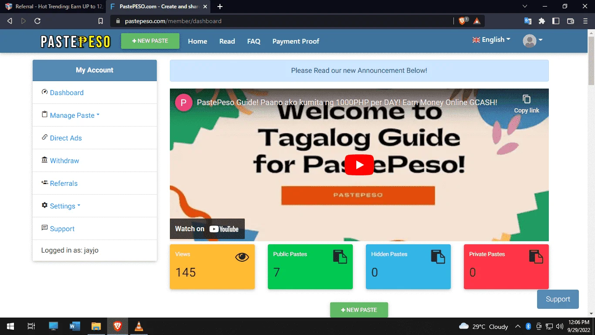This screenshot has height=335, width=595.
Task: Bookmark this page
Action: coord(101,21)
